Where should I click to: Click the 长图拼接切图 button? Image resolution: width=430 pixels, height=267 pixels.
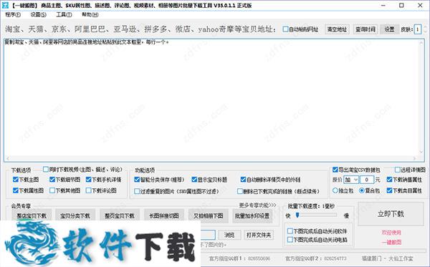(x=164, y=215)
